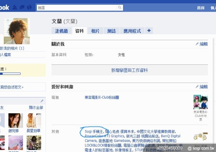216x152 pixels.
Task: Switch to the 應用程式 tab
Action: [132, 31]
